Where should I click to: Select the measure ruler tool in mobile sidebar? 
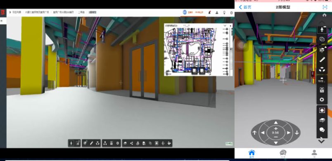322,60
